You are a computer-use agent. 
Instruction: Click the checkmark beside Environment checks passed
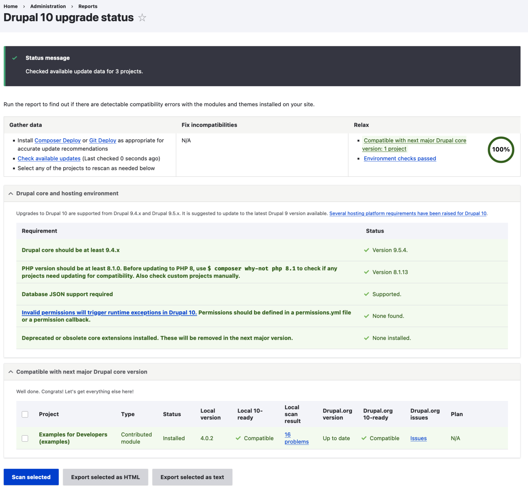359,159
